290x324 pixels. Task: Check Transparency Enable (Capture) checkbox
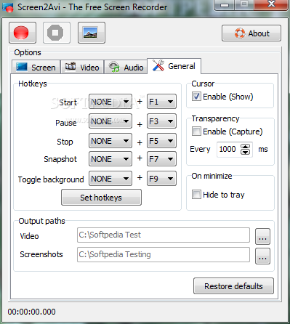coord(196,131)
